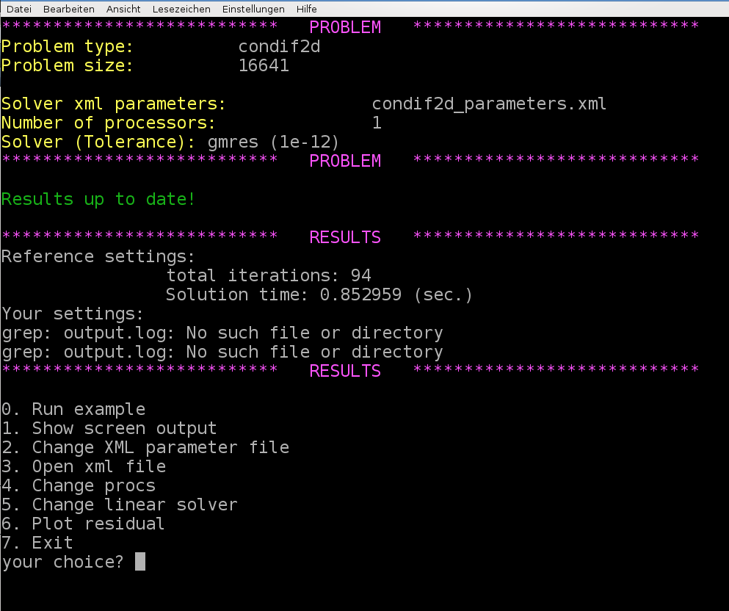Screen dimensions: 729x611
Task: Open the Datei menu
Action: point(18,9)
